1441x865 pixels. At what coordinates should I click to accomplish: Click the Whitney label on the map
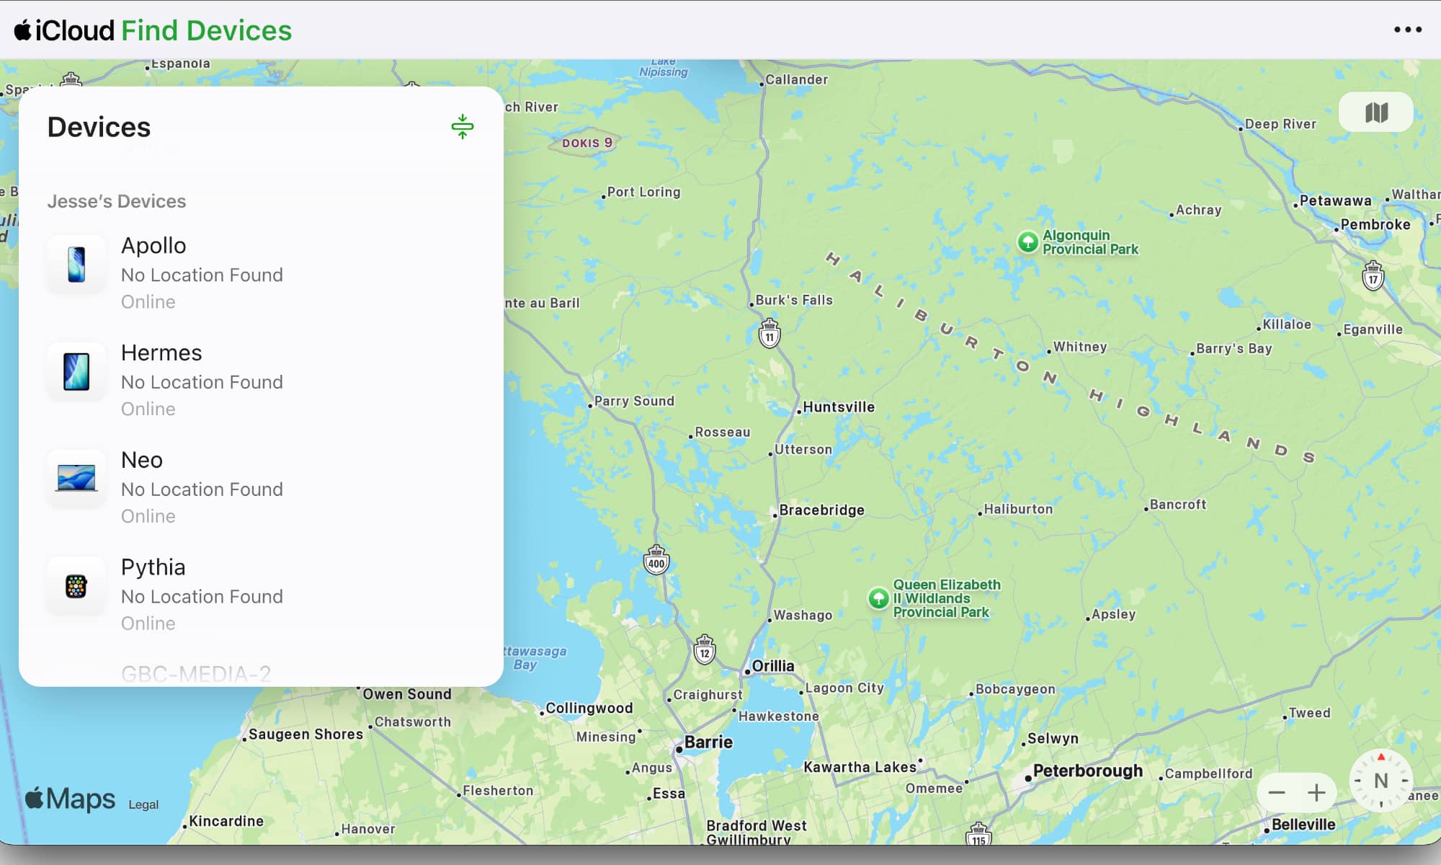1080,347
